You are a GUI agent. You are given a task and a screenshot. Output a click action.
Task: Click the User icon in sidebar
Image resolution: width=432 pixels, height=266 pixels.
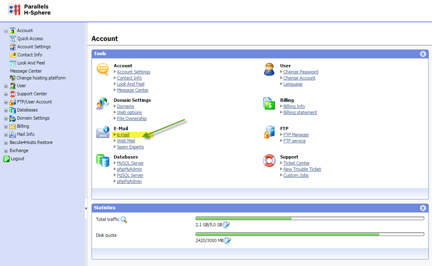(13, 86)
